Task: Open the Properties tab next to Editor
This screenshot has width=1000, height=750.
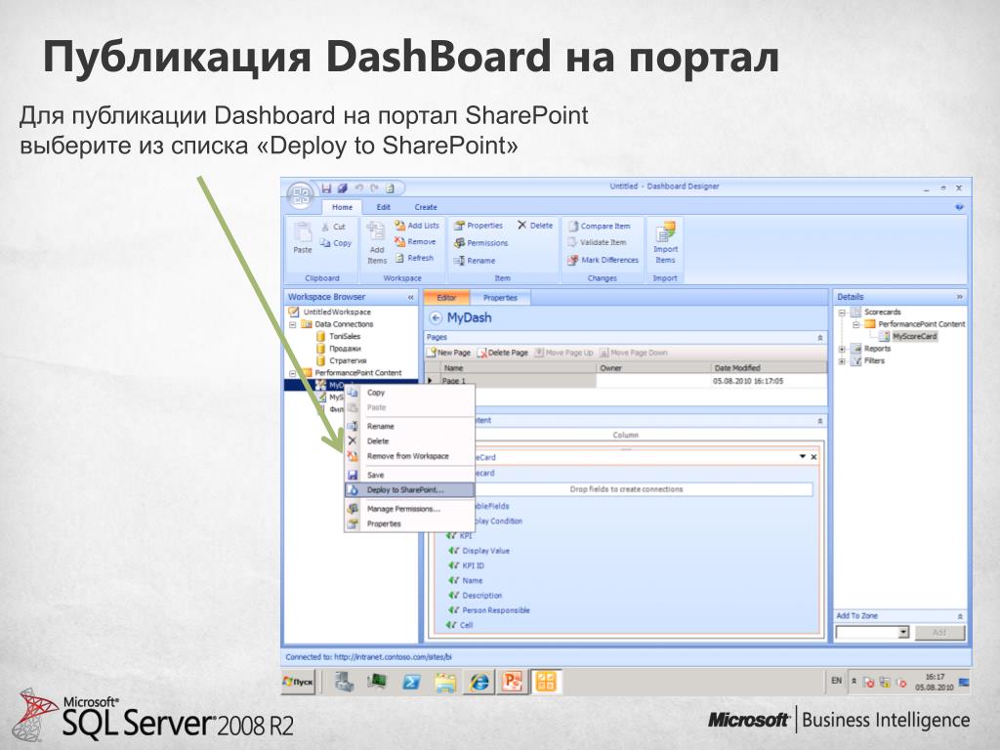Action: coord(500,298)
